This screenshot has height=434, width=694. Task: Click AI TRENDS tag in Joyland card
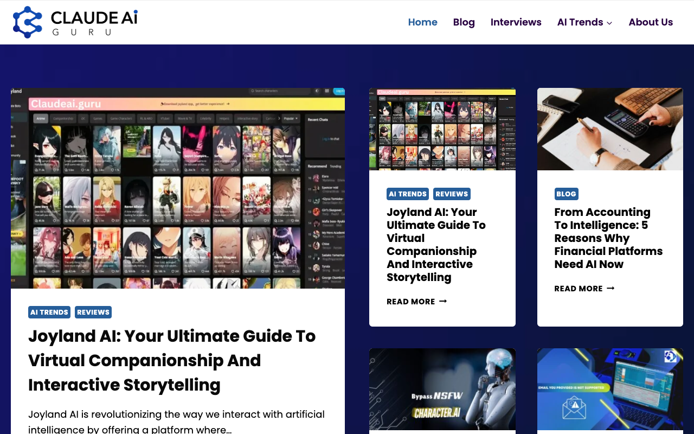[408, 194]
